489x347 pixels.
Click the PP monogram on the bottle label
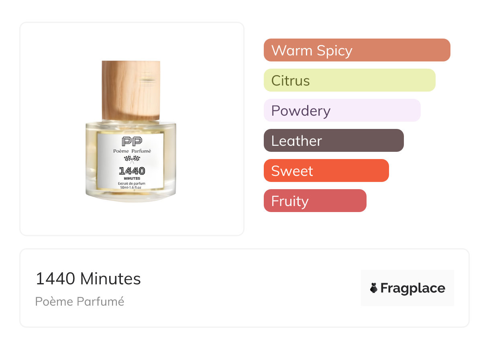tap(132, 141)
